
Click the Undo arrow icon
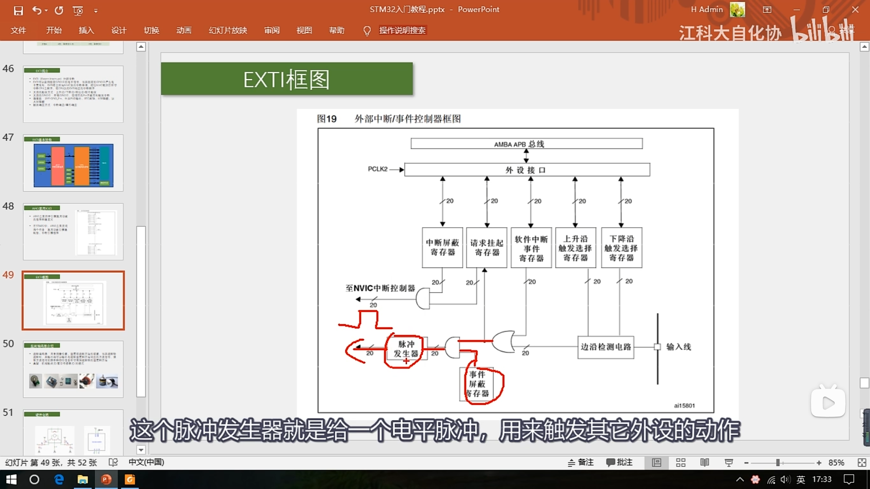36,11
